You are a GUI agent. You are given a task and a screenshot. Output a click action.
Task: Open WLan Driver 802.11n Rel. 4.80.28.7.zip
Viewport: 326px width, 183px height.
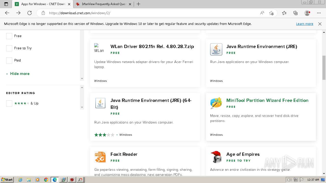152,47
